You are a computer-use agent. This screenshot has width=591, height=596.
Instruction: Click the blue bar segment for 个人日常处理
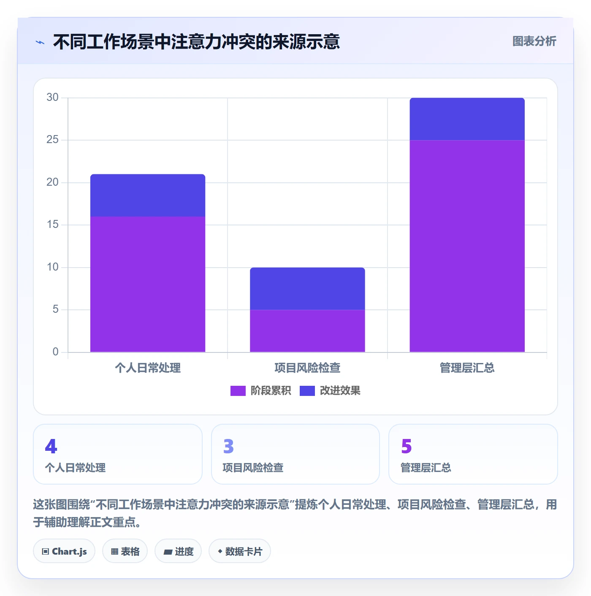tap(148, 195)
